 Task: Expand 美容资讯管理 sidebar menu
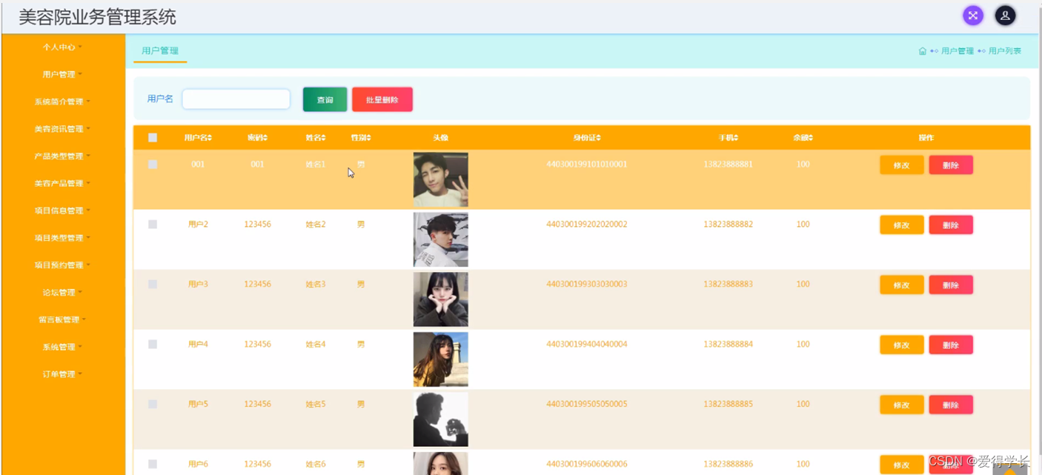tap(62, 129)
